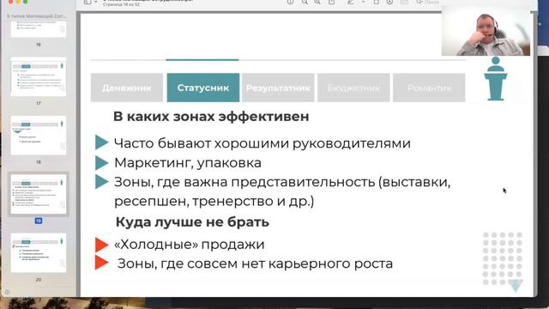Click the heading 'Куда лучше не брать'
This screenshot has width=549, height=309.
[x=192, y=222]
